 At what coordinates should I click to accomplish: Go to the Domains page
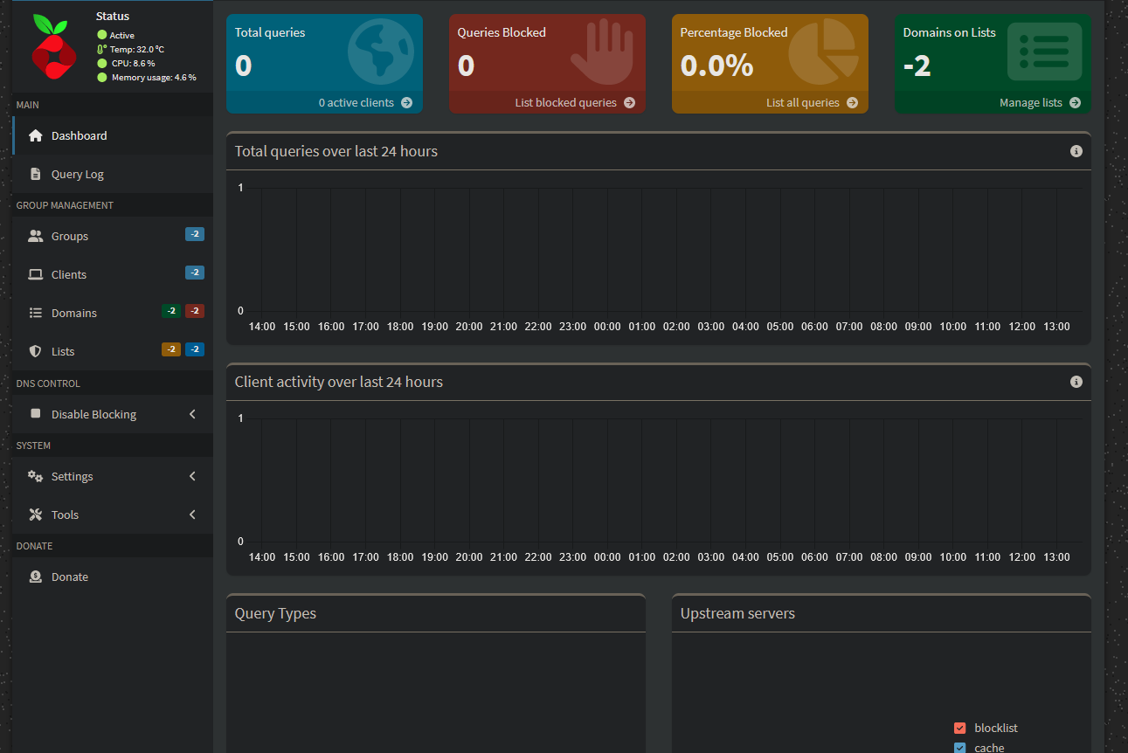tap(113, 313)
